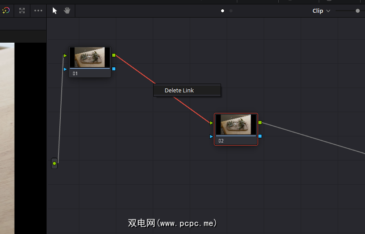Select the hand pan tool

pos(67,11)
